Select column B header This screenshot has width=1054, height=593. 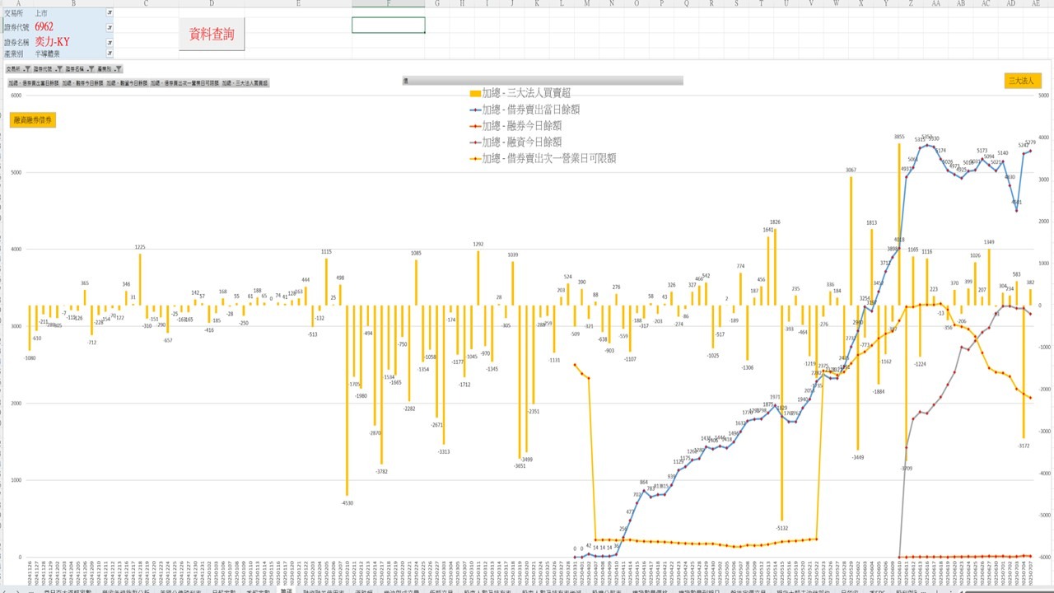pyautogui.click(x=73, y=4)
